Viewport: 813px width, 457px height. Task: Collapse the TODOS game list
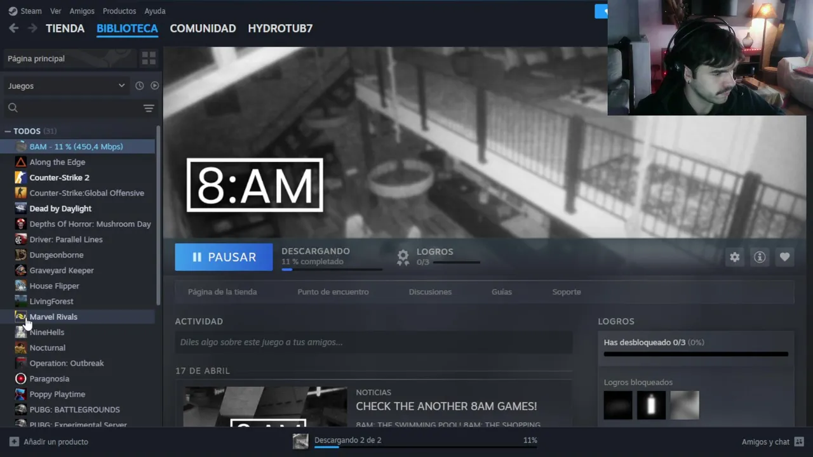[x=8, y=131]
